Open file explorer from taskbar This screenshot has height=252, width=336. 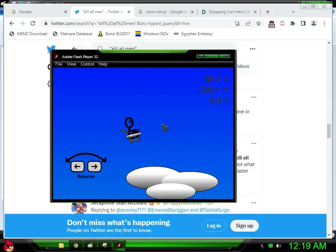pos(61,245)
